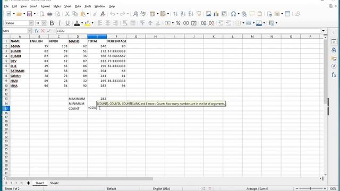Delete Decimal Place icon
This screenshot has height=191, width=340.
(211, 23)
